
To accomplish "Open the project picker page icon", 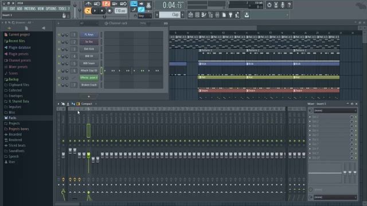I will [224, 15].
